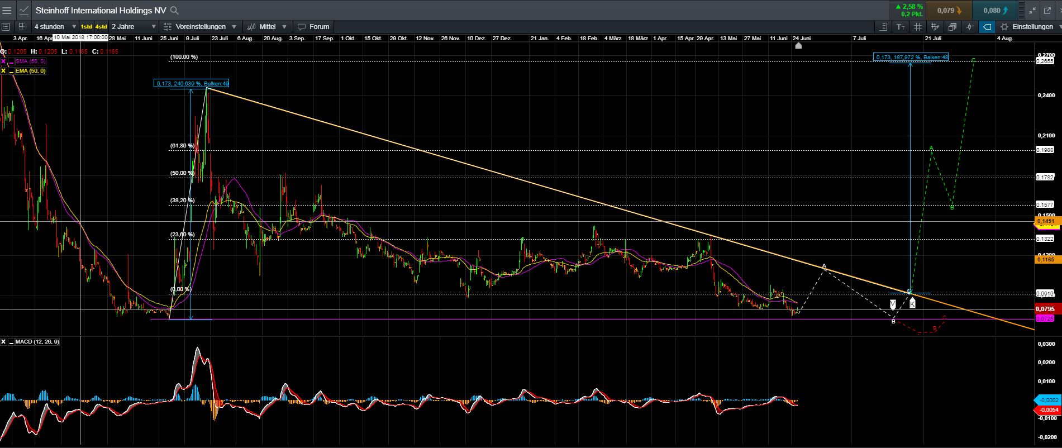Toggle the highlighted price label tag icon
The image size is (1062, 448).
click(987, 26)
